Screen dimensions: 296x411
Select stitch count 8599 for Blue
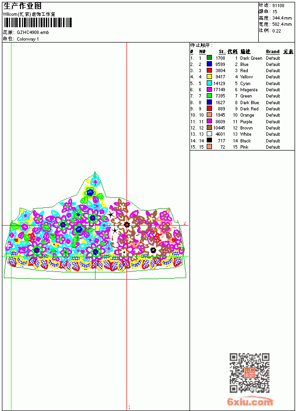pos(220,64)
